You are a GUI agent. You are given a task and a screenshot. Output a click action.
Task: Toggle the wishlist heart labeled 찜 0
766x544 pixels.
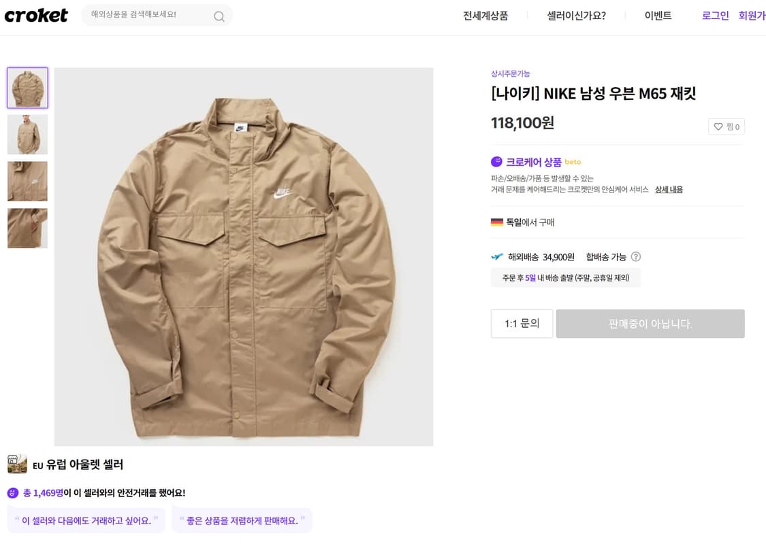[726, 126]
